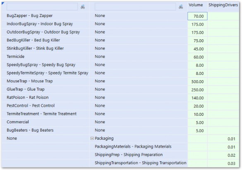Image resolution: width=242 pixels, height=170 pixels.
Task: Click the second column filter text box
Action: click(135, 7)
